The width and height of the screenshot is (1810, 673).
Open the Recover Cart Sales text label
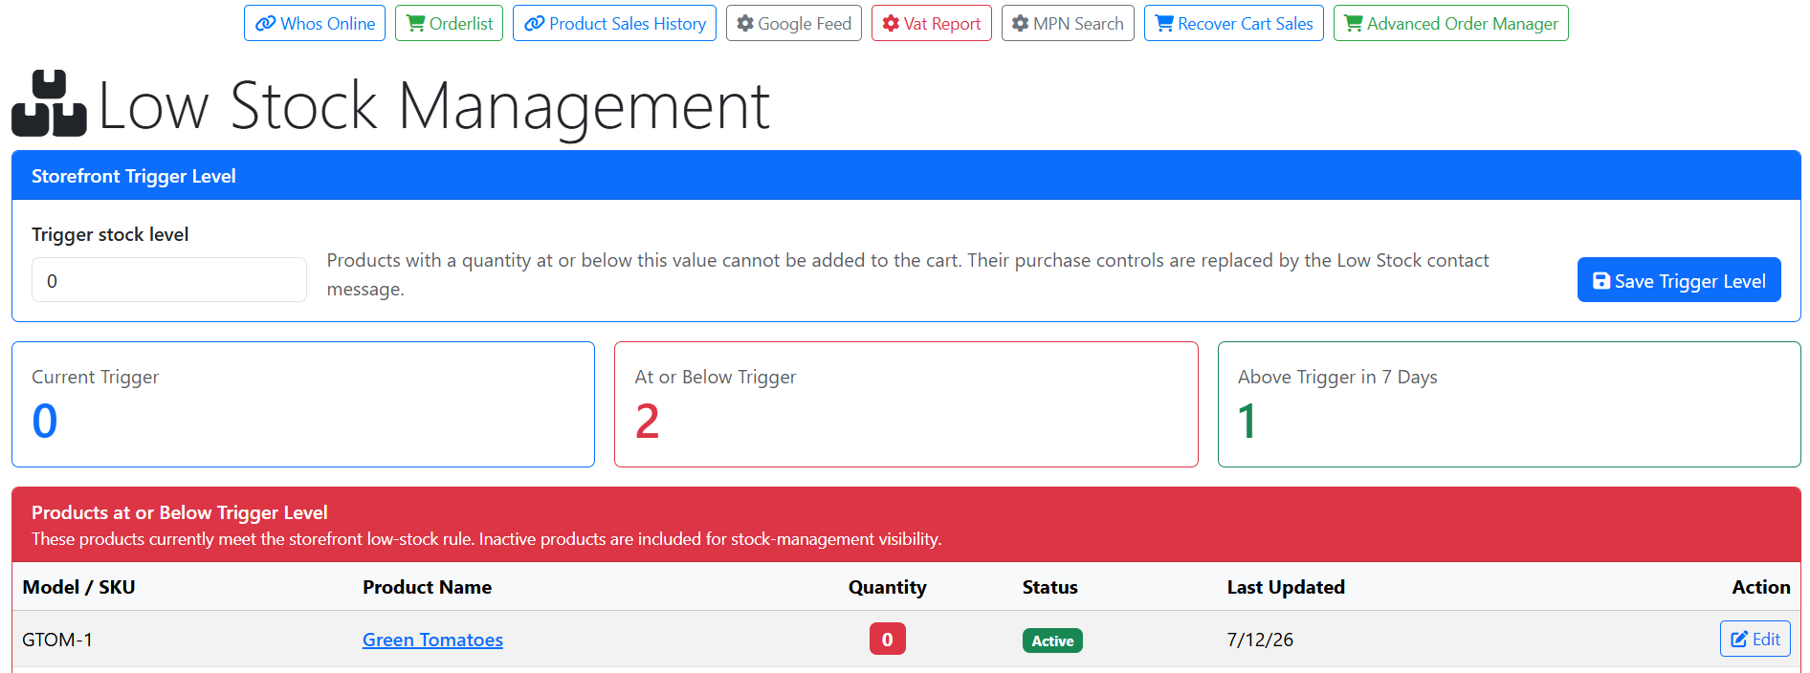[1246, 24]
